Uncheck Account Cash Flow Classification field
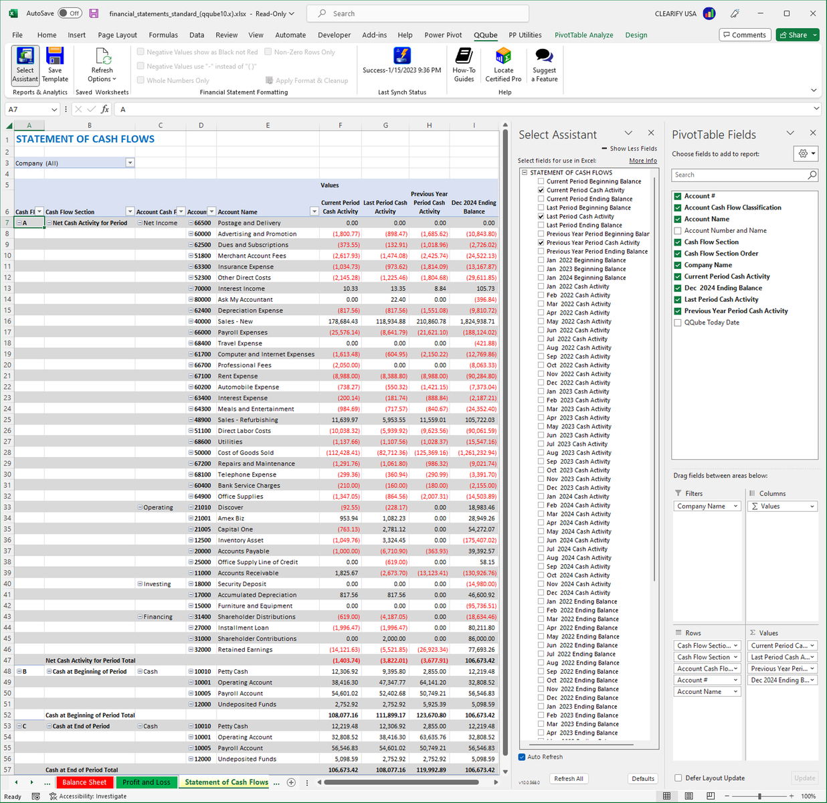This screenshot has height=803, width=827. pos(678,207)
